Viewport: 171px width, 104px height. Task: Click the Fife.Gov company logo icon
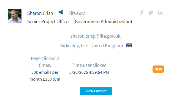tap(61, 12)
